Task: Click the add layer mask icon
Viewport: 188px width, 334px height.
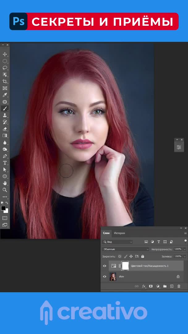Action: pyautogui.click(x=151, y=286)
